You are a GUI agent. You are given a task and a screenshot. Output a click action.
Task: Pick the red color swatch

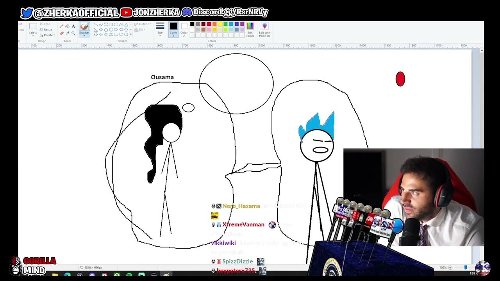tap(209, 24)
